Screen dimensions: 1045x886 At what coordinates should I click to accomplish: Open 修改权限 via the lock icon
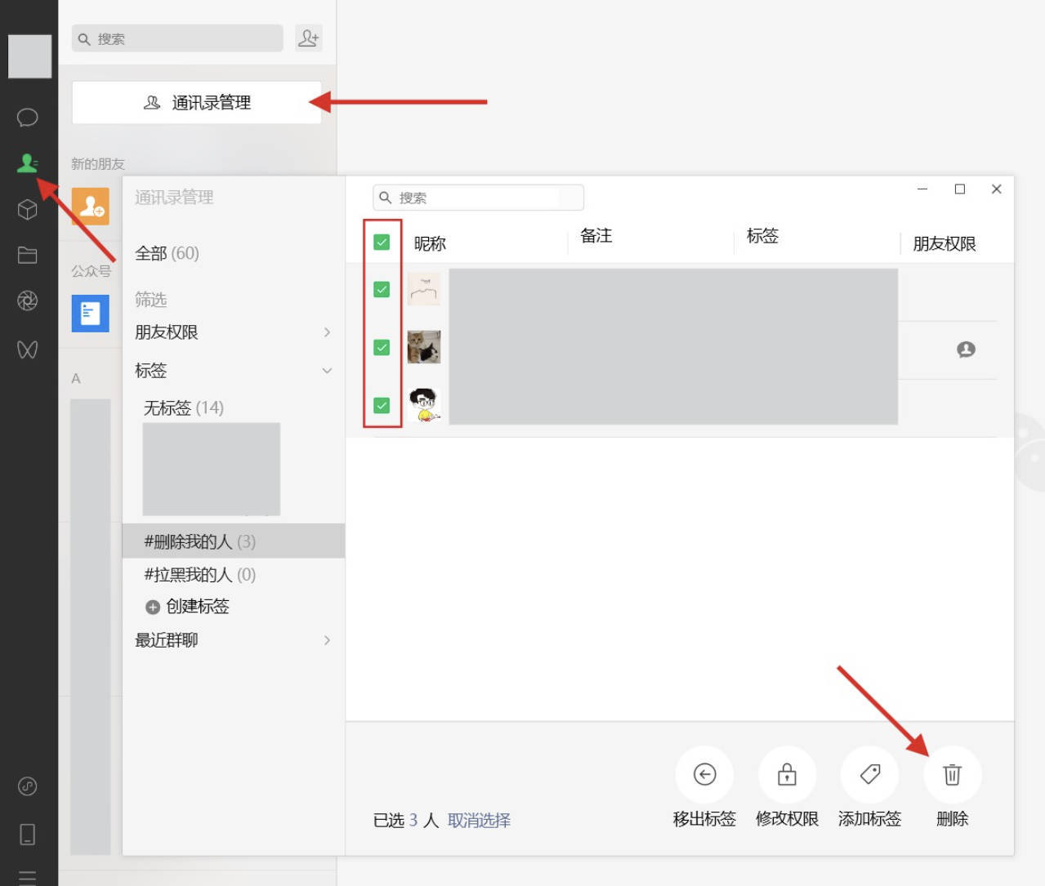click(786, 774)
